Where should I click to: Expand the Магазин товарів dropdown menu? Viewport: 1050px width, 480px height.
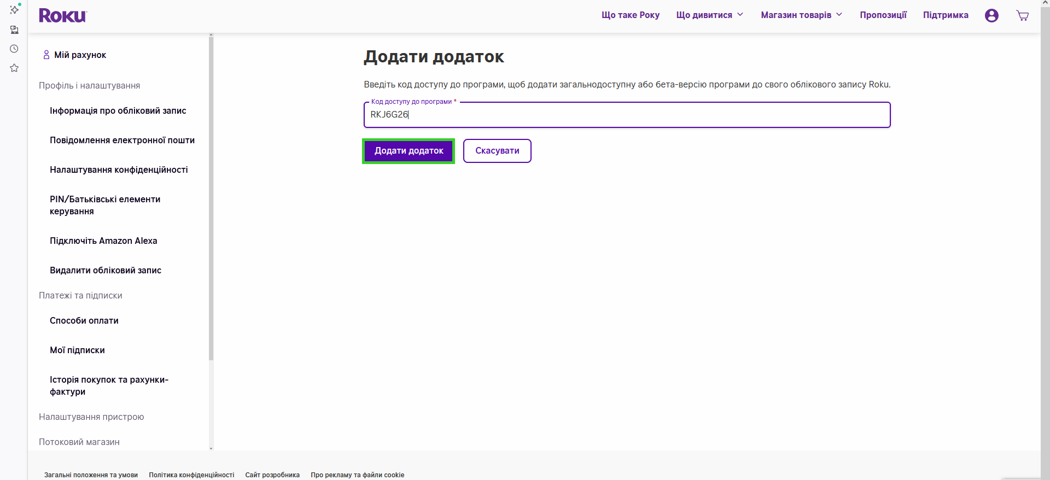(801, 15)
